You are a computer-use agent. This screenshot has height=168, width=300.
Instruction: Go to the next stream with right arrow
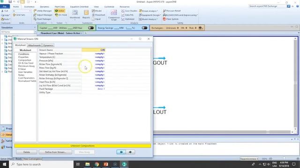point(130,152)
